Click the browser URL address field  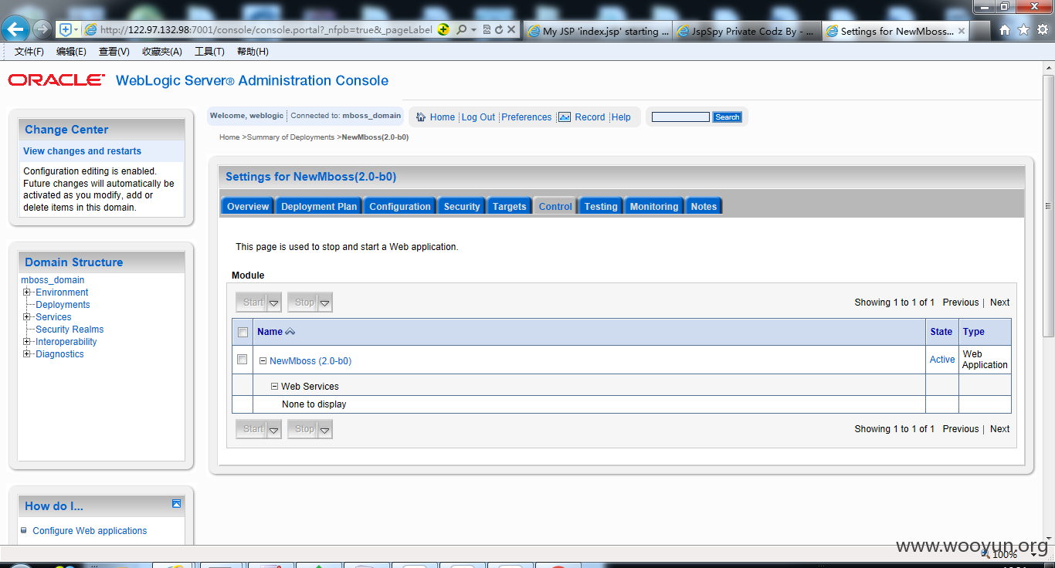265,29
